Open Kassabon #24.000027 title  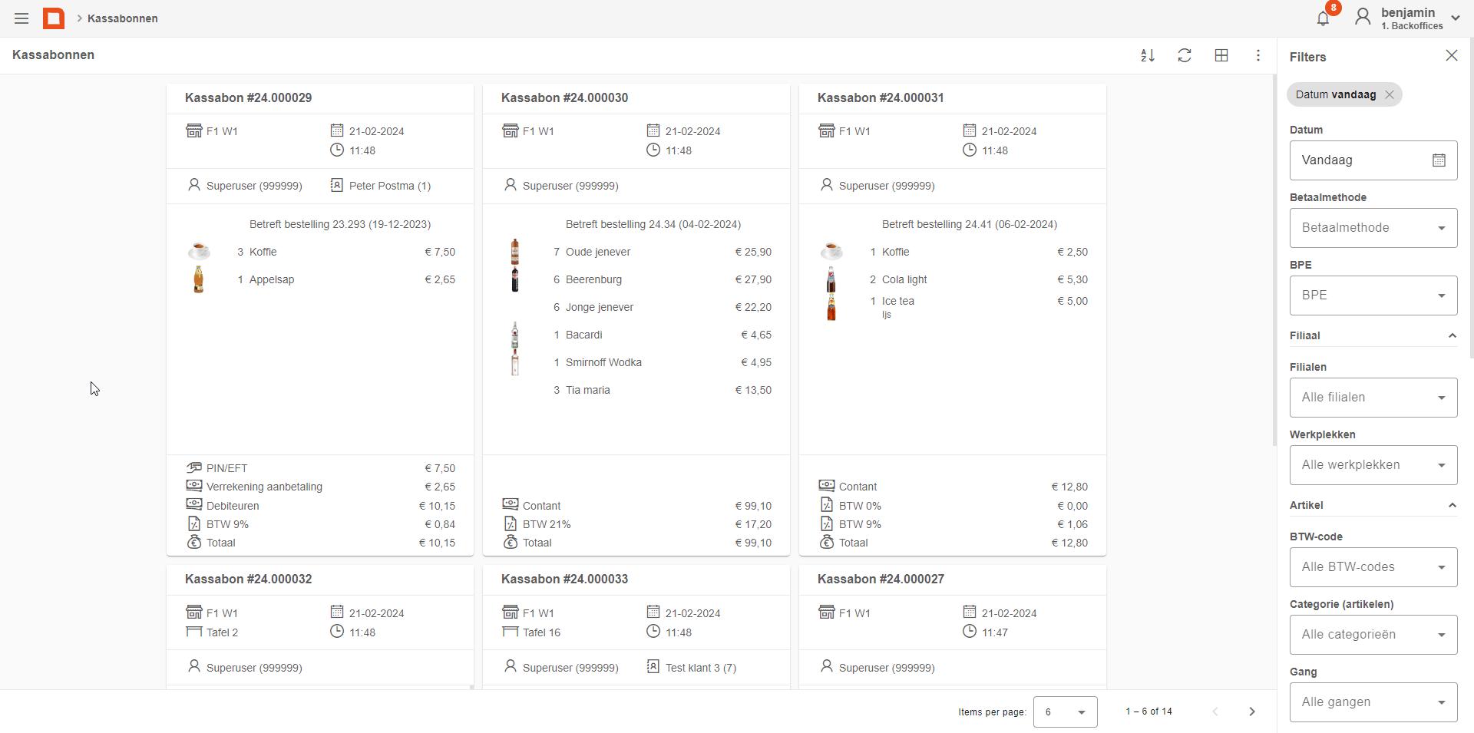tap(881, 579)
